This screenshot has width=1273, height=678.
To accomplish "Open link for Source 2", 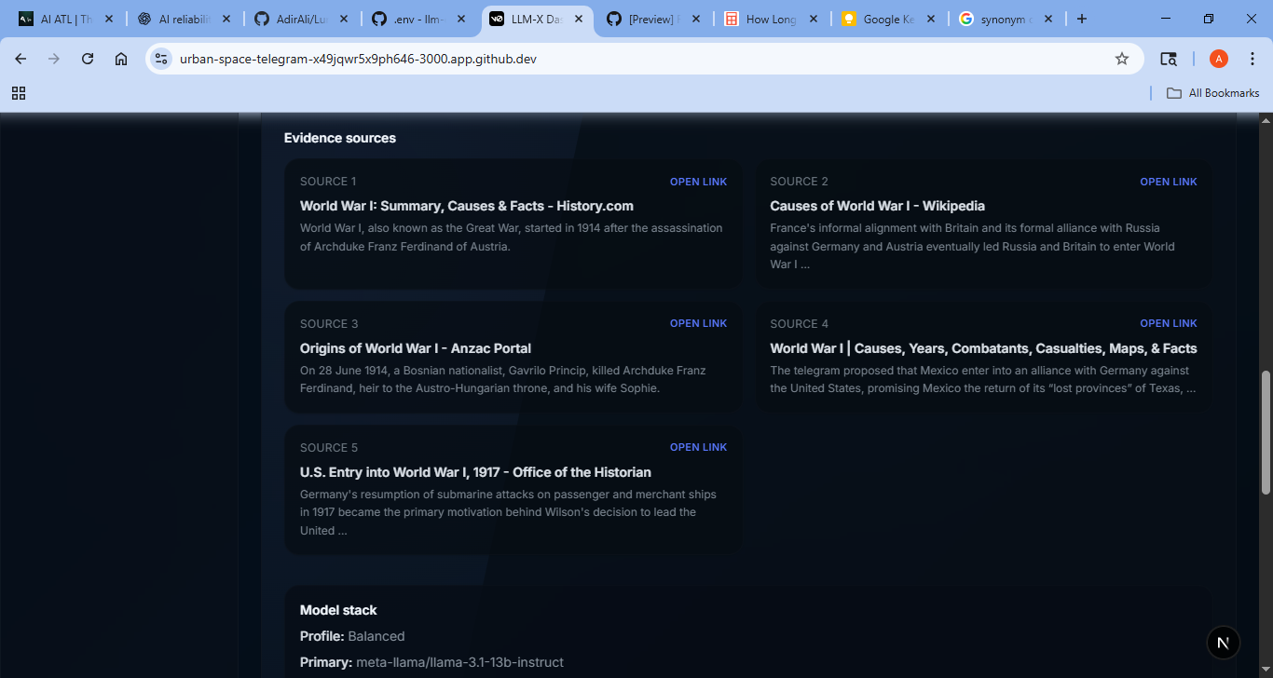I will [x=1168, y=182].
